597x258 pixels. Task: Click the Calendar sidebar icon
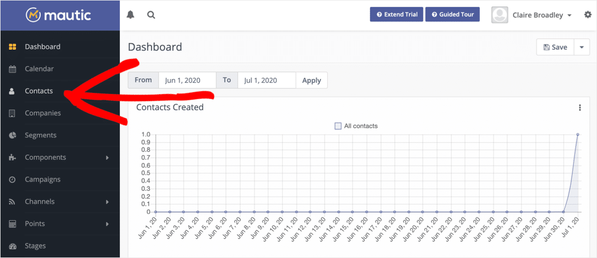click(x=12, y=69)
